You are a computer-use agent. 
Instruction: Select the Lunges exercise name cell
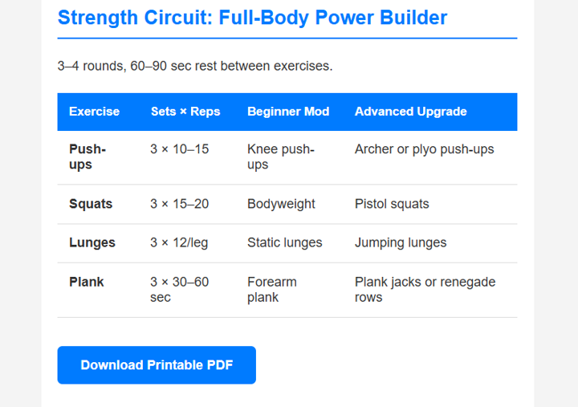pos(92,242)
